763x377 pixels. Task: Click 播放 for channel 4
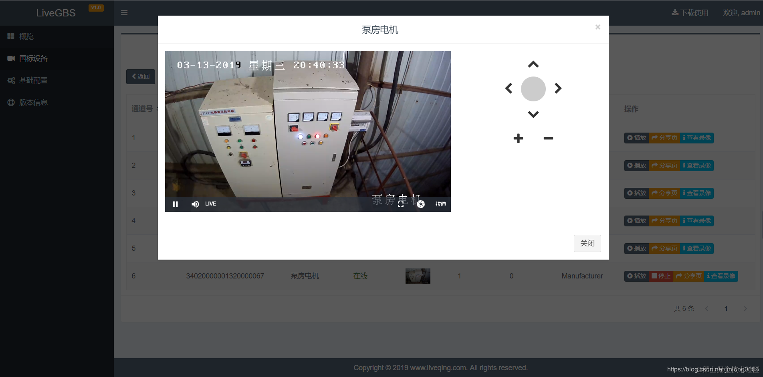point(636,221)
